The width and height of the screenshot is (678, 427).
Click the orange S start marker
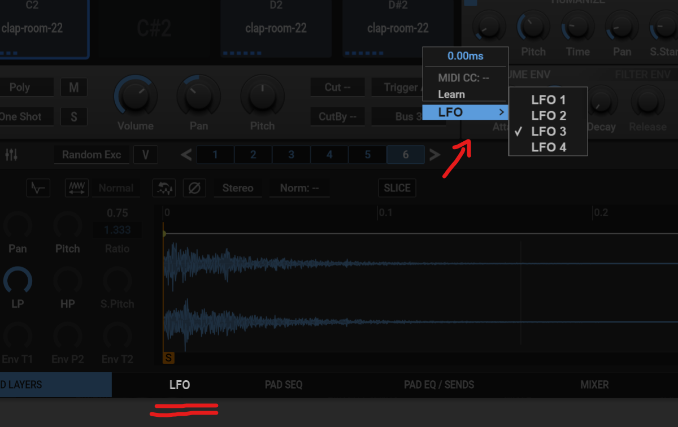[168, 358]
